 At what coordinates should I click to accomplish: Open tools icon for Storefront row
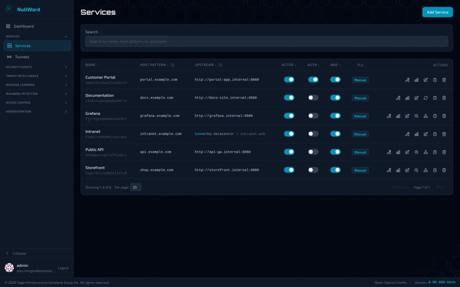[389, 170]
